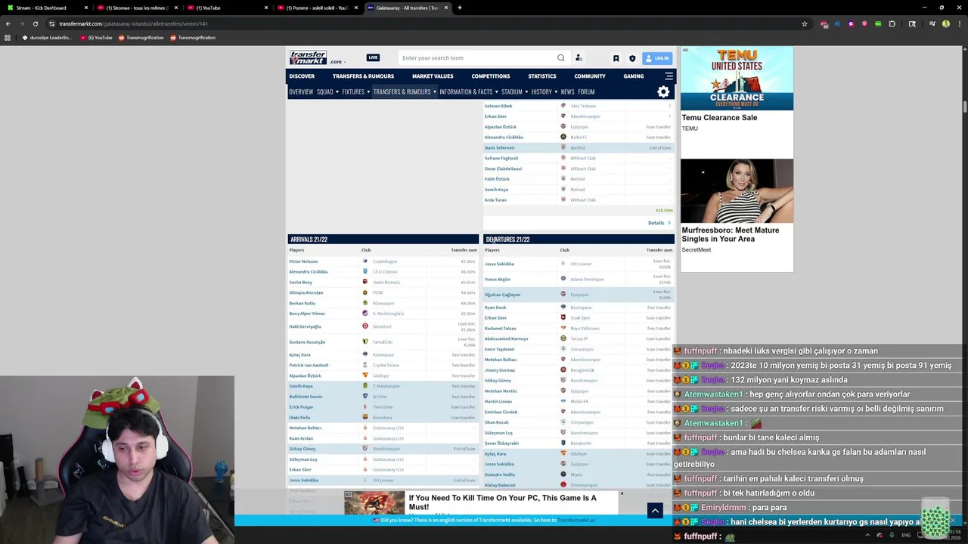Click the Log In button
The width and height of the screenshot is (968, 544).
coord(657,58)
